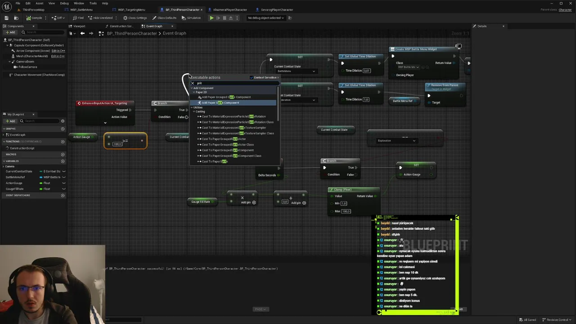Click ActionGauge green Float type pill
576x324 pixels.
click(41, 183)
